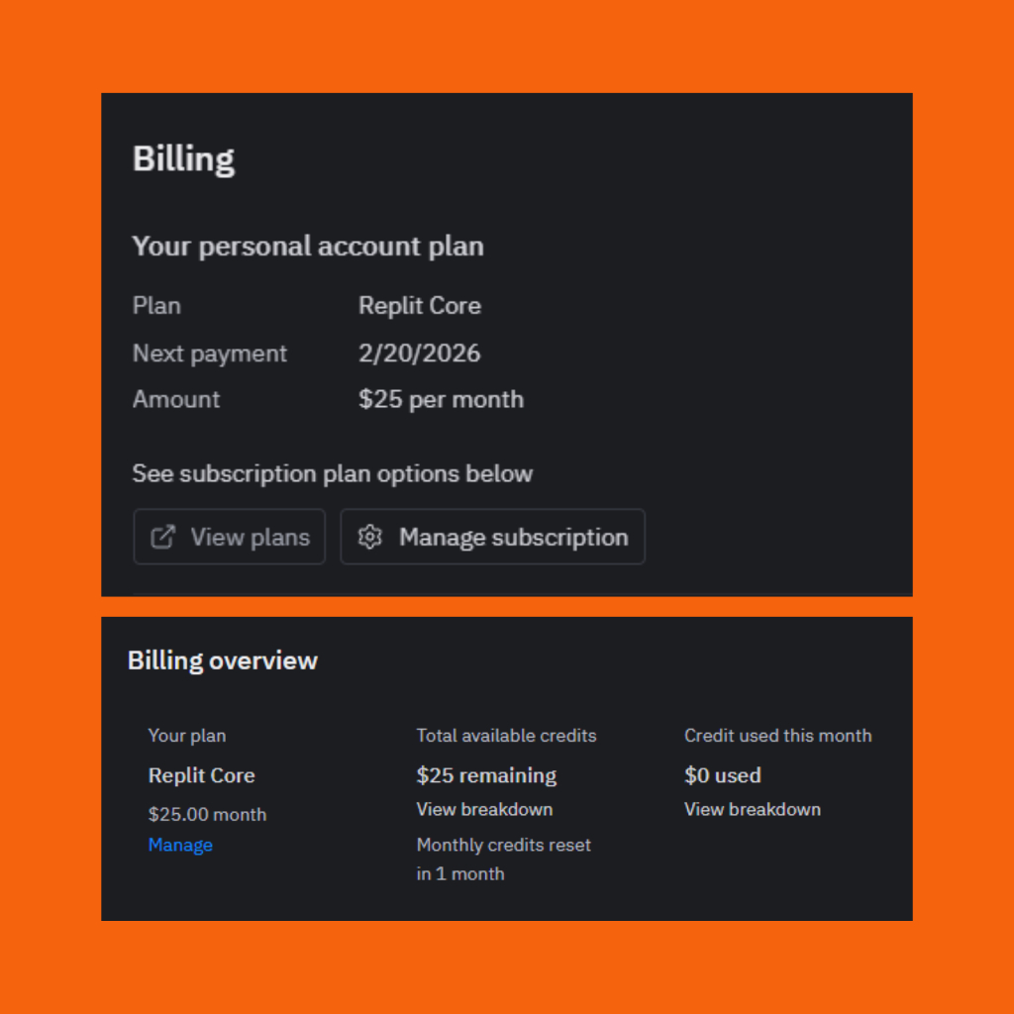Select the 2/20/2026 next payment date
This screenshot has height=1014, width=1014.
click(x=419, y=354)
